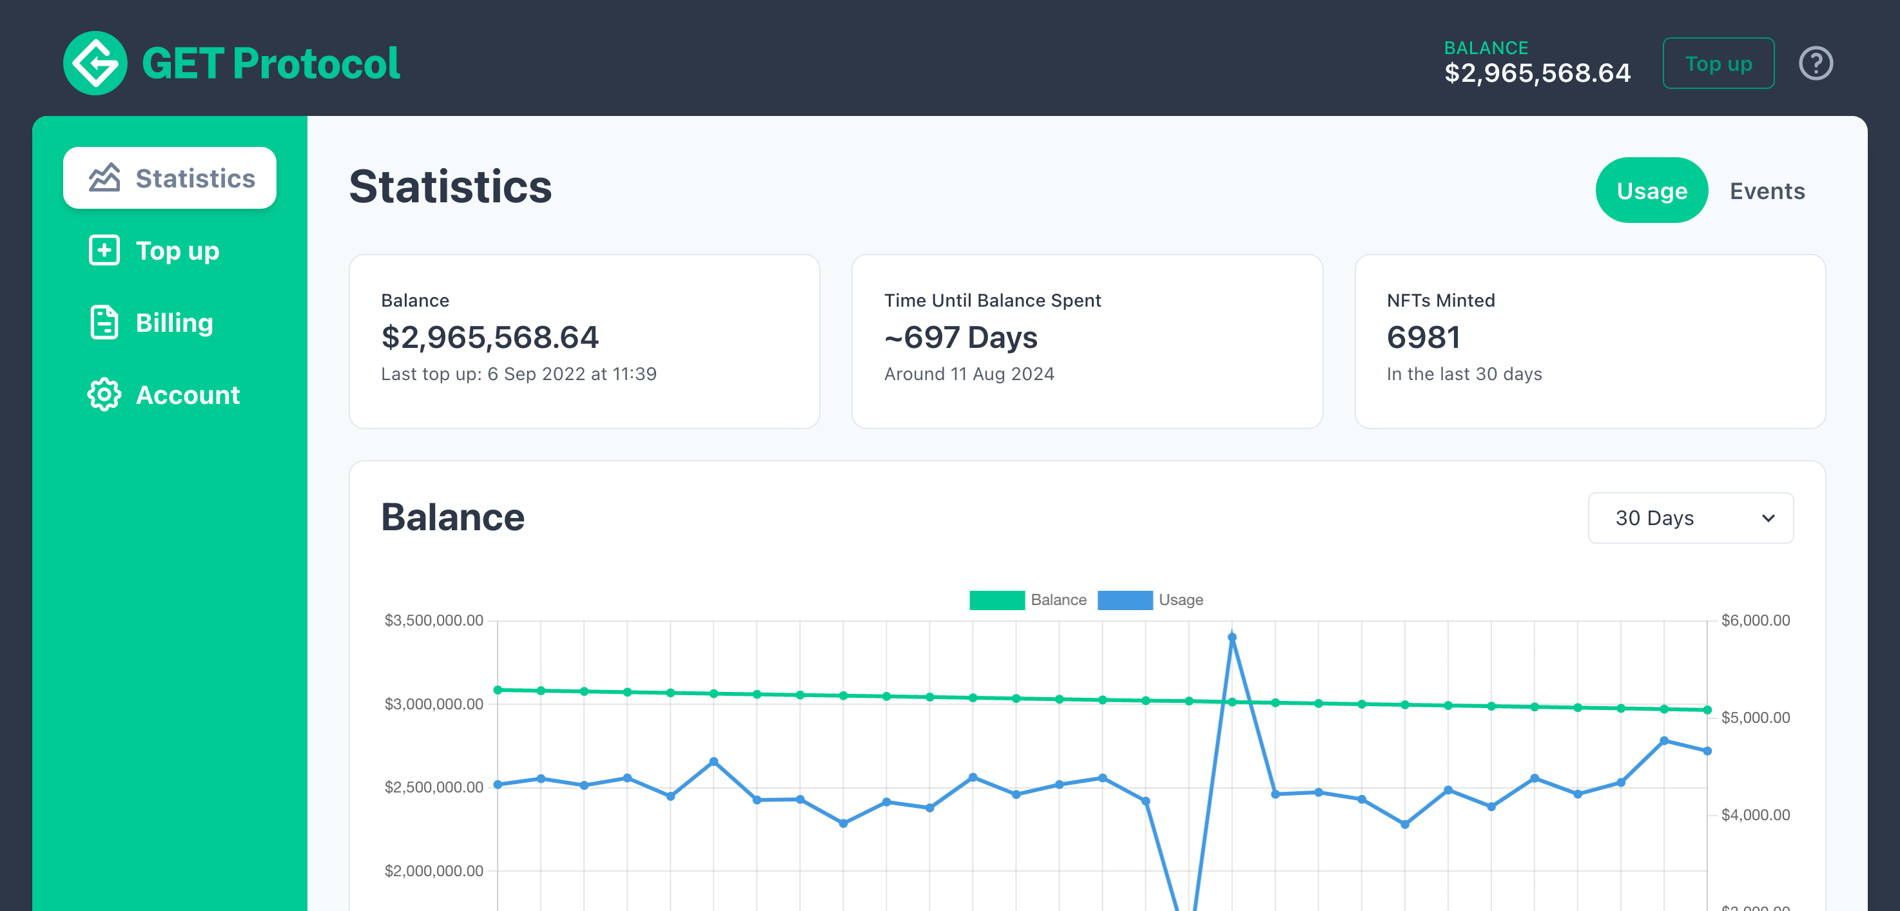1900x911 pixels.
Task: Open Billing page from sidebar
Action: pyautogui.click(x=174, y=322)
